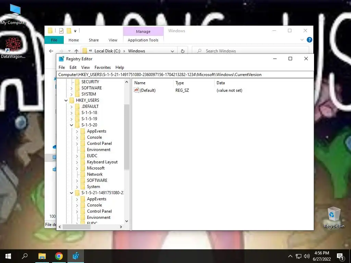The height and width of the screenshot is (263, 351).
Task: Collapse the HKEY_USERS tree node
Action: click(66, 100)
